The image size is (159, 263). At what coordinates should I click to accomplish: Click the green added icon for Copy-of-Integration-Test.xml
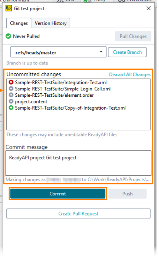(x=11, y=108)
